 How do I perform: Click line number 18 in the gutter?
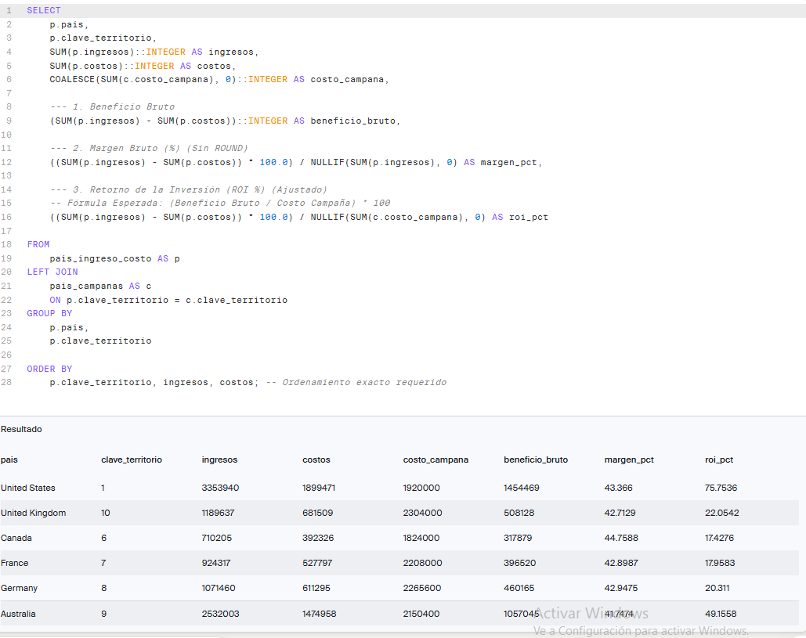click(7, 244)
